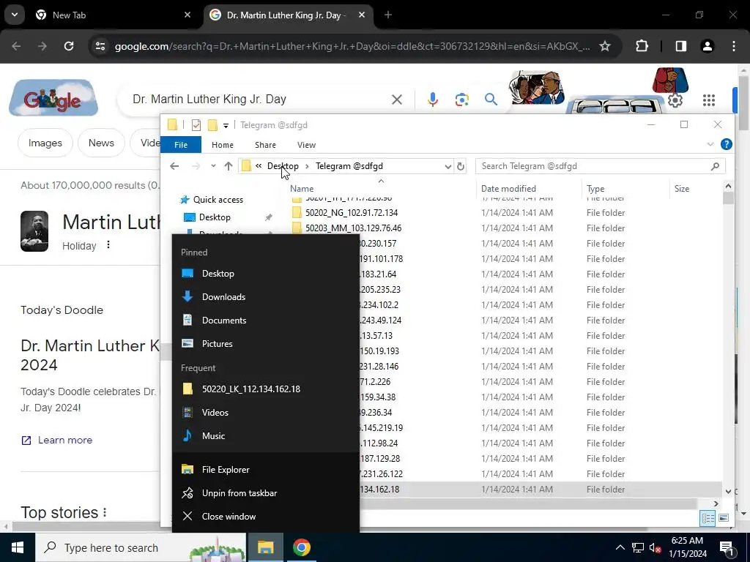The width and height of the screenshot is (750, 562).
Task: Switch to details view layout icon
Action: point(708,518)
